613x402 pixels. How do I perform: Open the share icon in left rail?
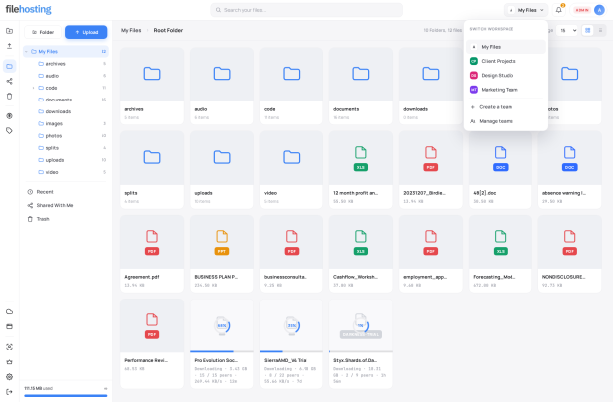click(9, 81)
